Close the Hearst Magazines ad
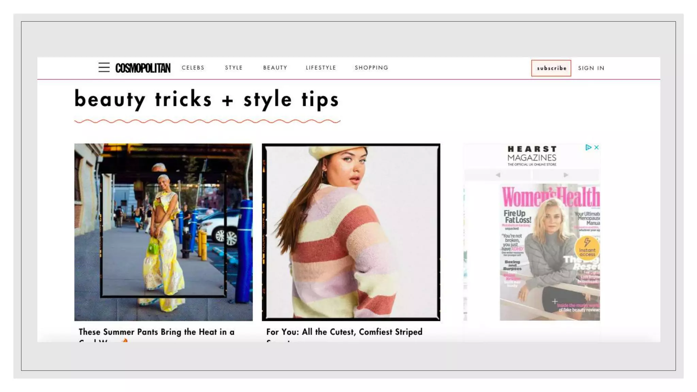 click(x=596, y=147)
